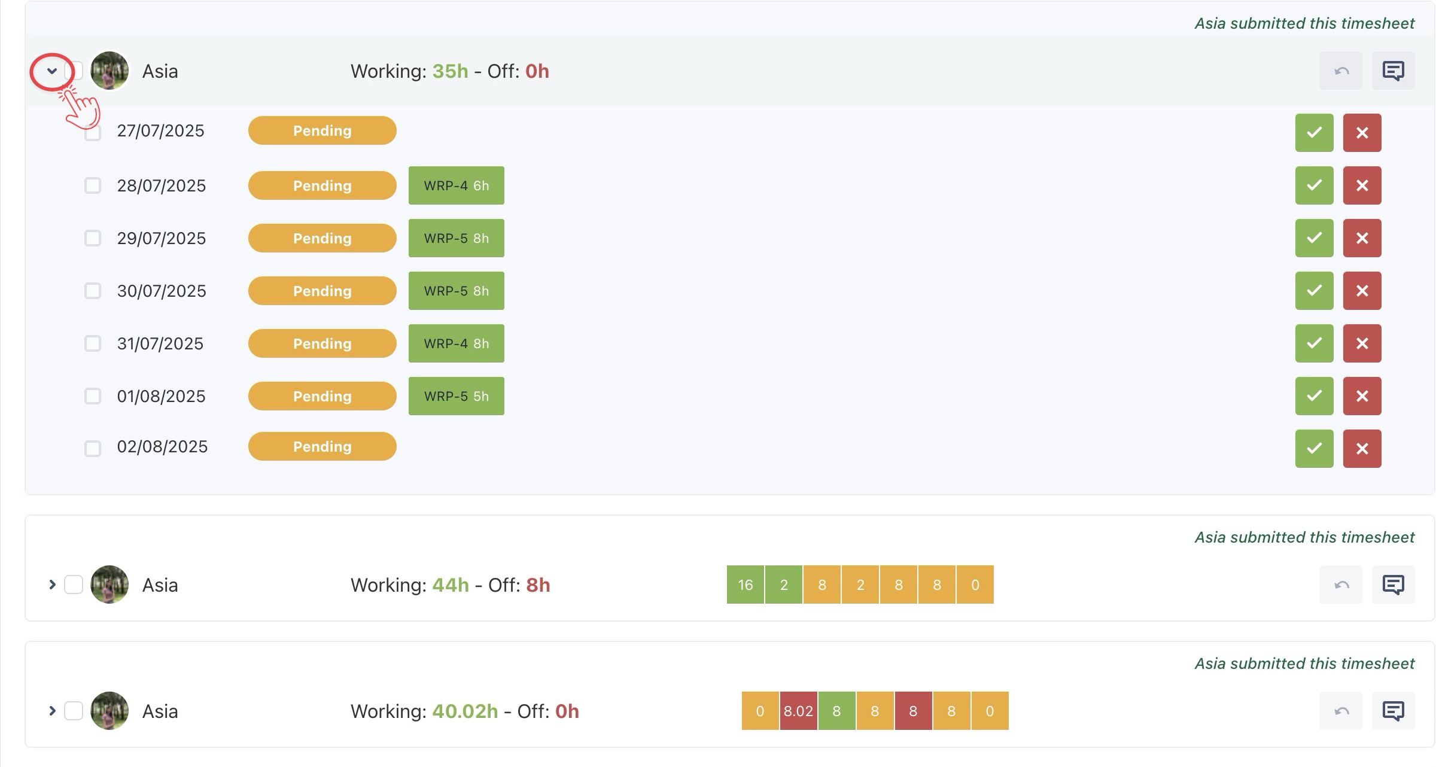The height and width of the screenshot is (767, 1436).
Task: Open comment icon on 40.02h timesheet
Action: (1393, 711)
